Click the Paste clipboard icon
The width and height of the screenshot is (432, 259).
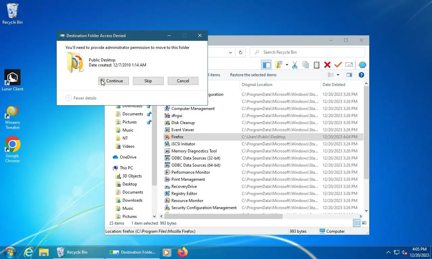[316, 65]
